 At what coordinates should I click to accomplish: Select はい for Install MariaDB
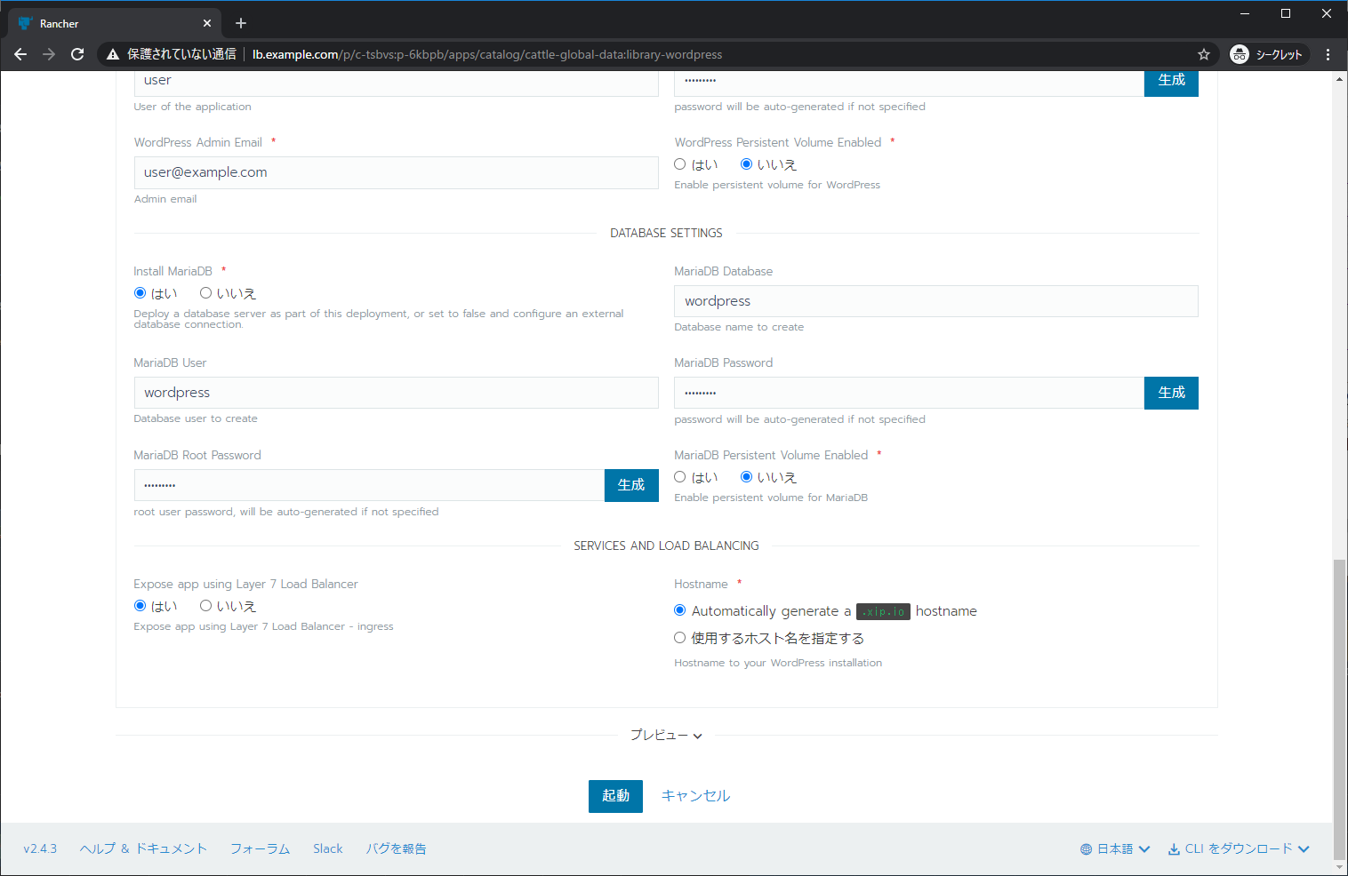point(140,293)
